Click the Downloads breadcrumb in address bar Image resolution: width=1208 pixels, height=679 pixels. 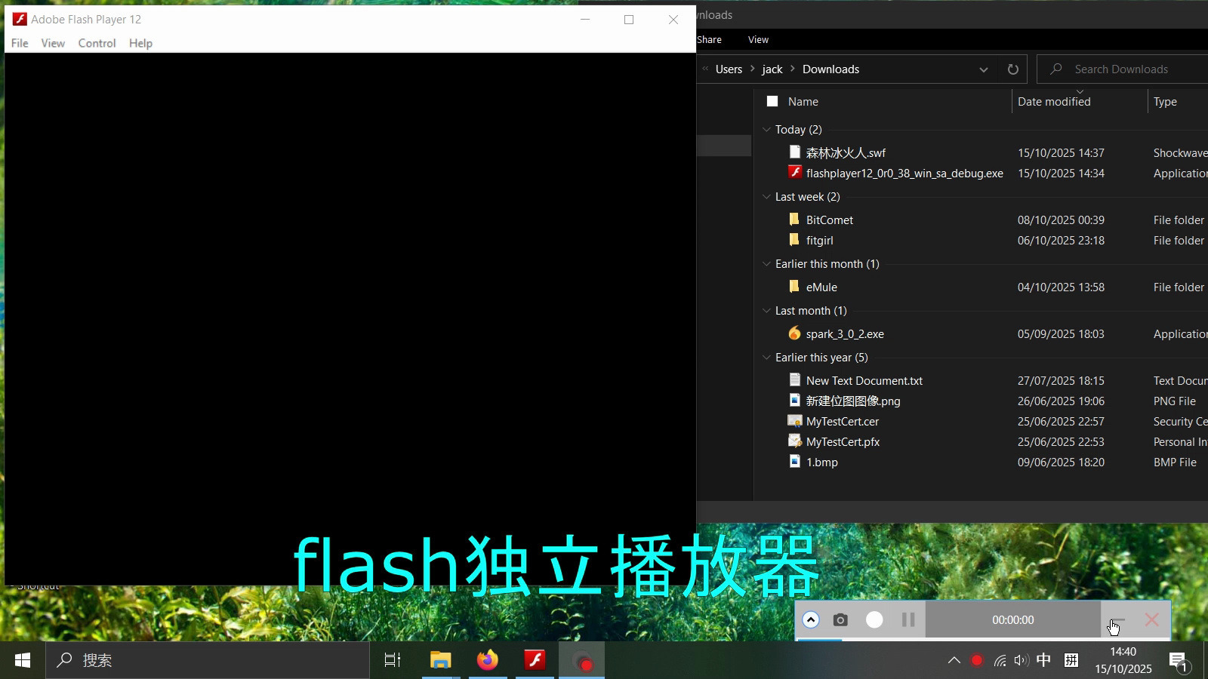[830, 69]
